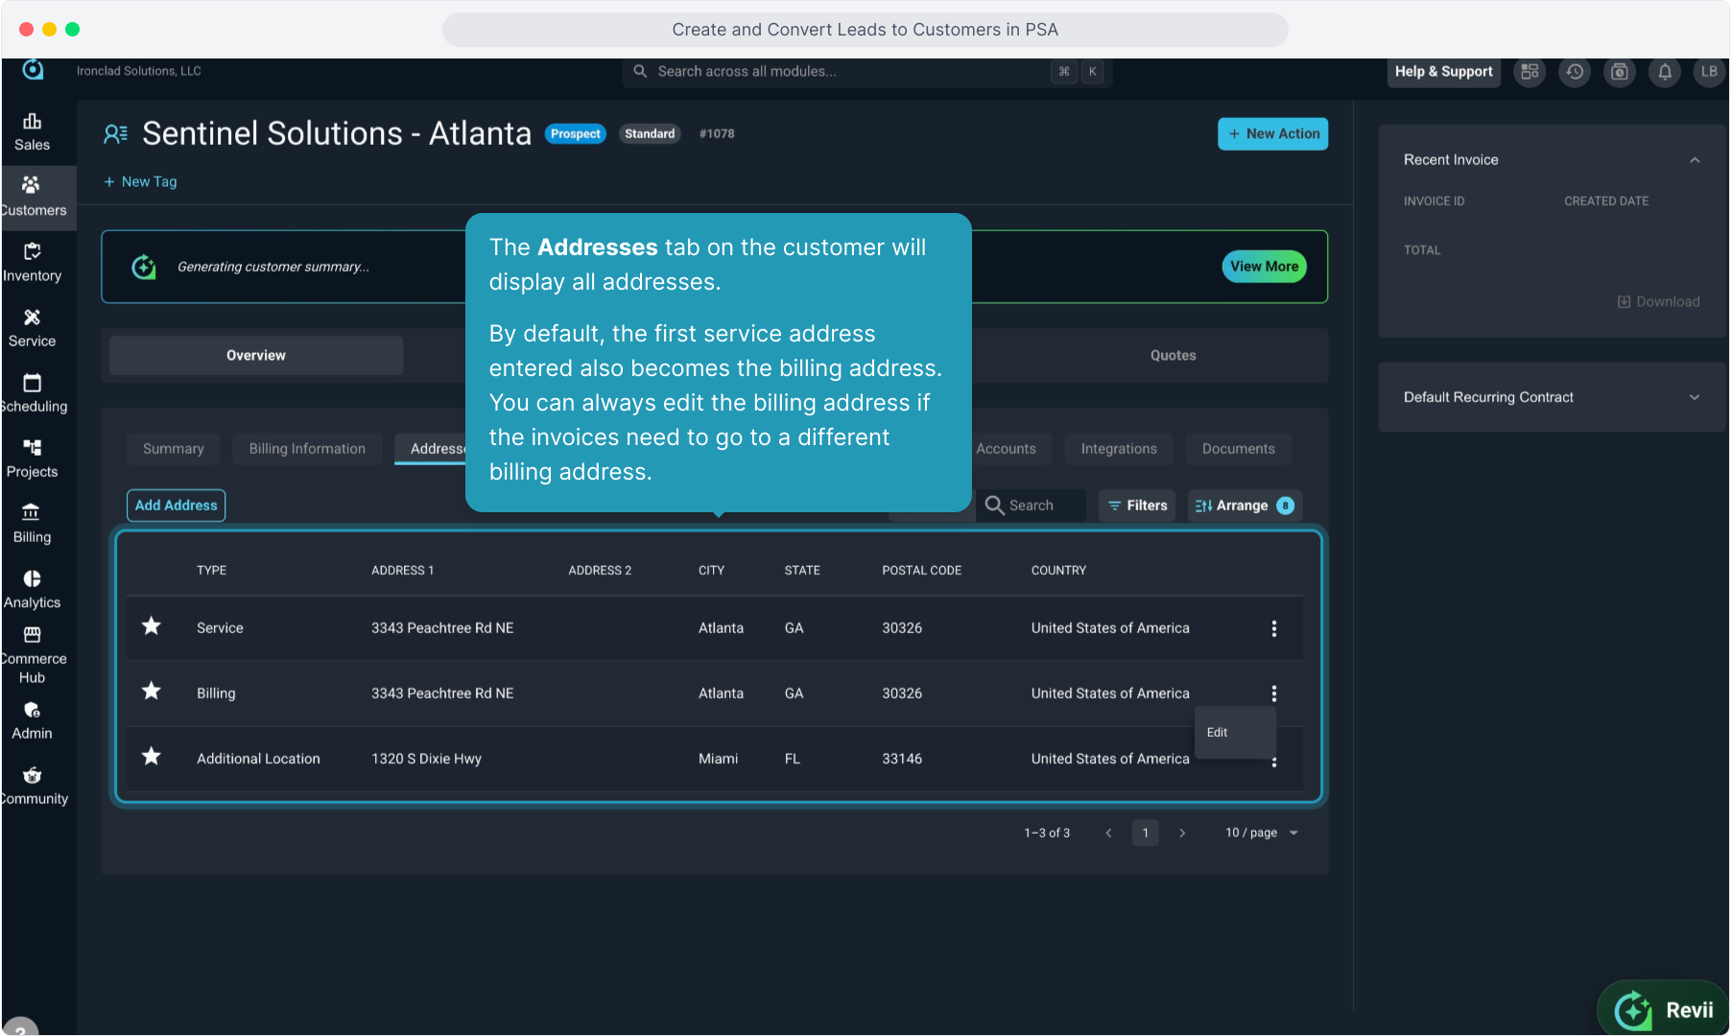Open the recent history icon in header
The width and height of the screenshot is (1731, 1036).
1575,72
